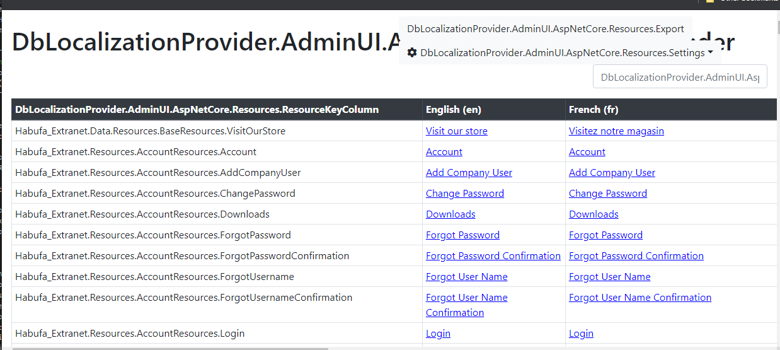Open the English 'Account' translation link
This screenshot has height=350, width=780.
click(444, 152)
